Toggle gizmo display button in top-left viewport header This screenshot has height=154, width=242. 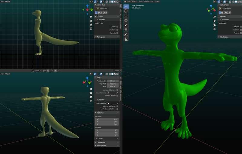pos(95,2)
